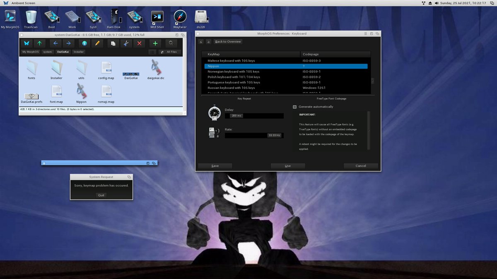Select the DaiGoKai breadcrumb

click(63, 52)
